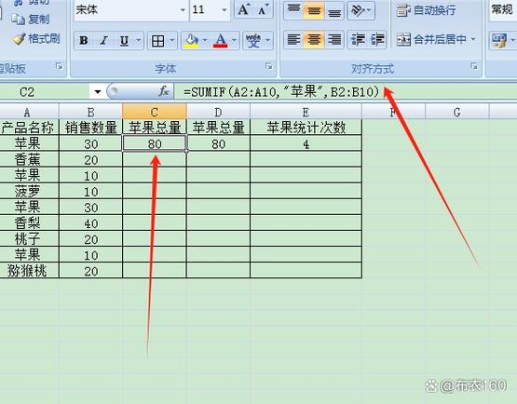Select column D header
The height and width of the screenshot is (404, 517).
click(x=218, y=113)
